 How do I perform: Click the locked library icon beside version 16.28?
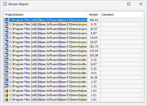point(6,77)
